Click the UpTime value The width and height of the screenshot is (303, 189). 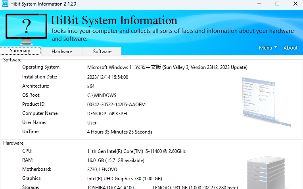point(119,132)
